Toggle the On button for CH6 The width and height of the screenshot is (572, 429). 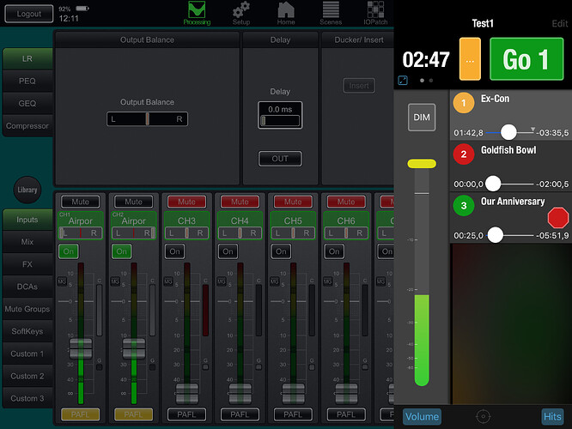click(334, 251)
